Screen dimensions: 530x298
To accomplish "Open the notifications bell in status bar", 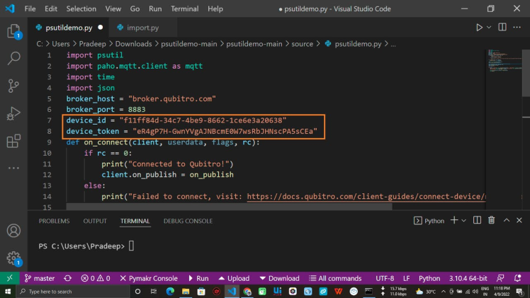I will [x=518, y=278].
